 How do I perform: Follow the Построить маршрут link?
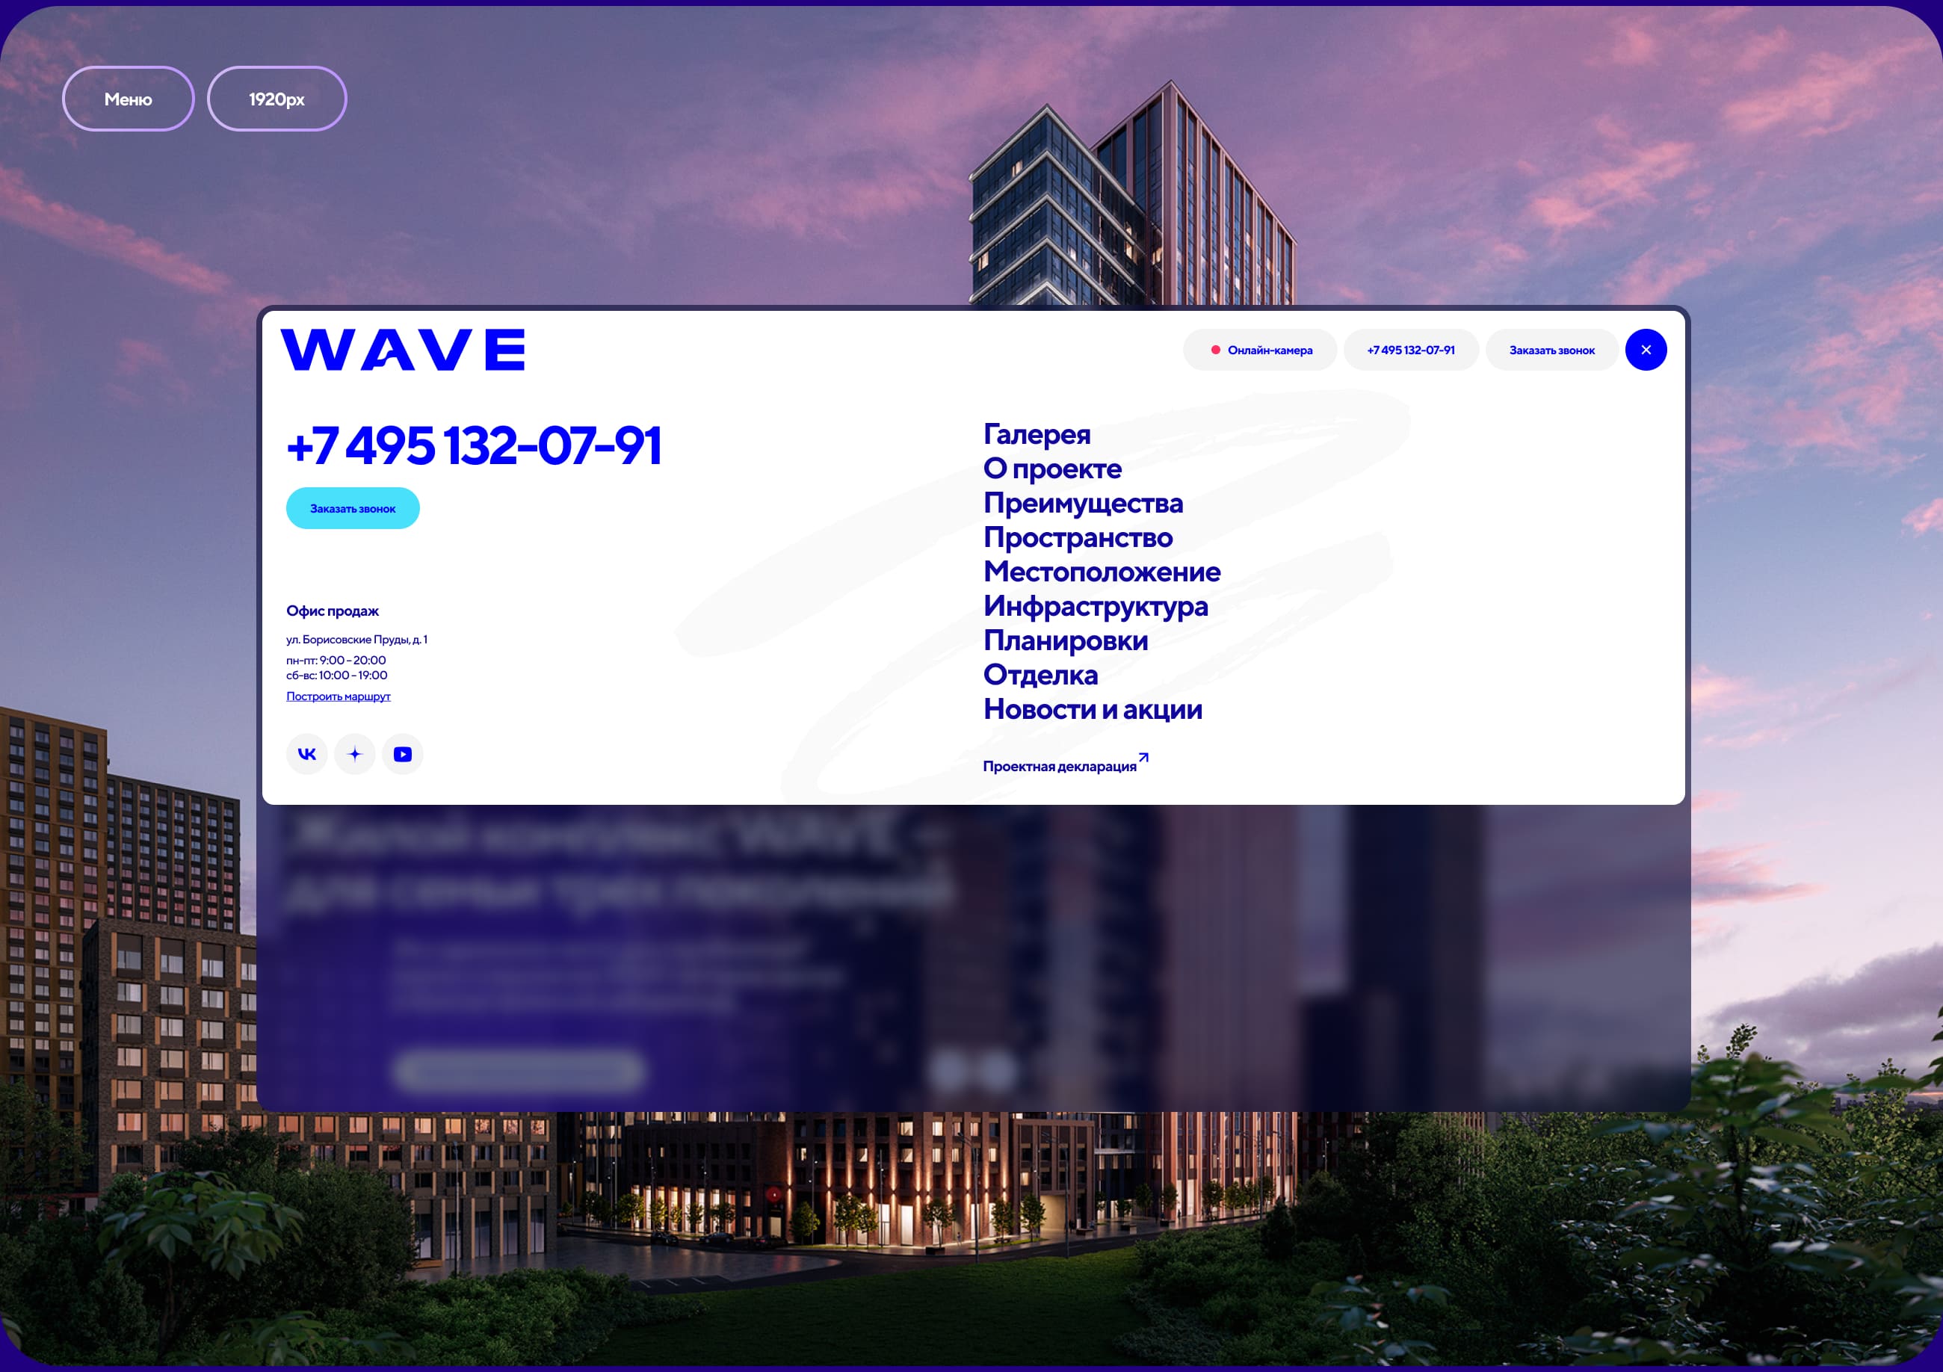[339, 696]
